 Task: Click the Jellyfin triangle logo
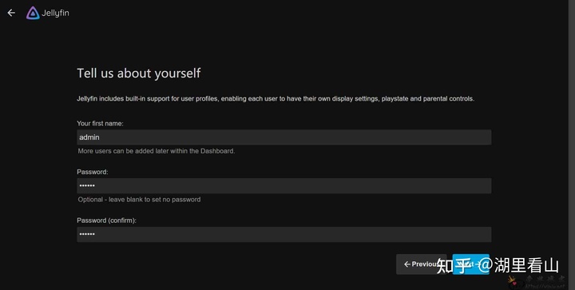pyautogui.click(x=33, y=13)
